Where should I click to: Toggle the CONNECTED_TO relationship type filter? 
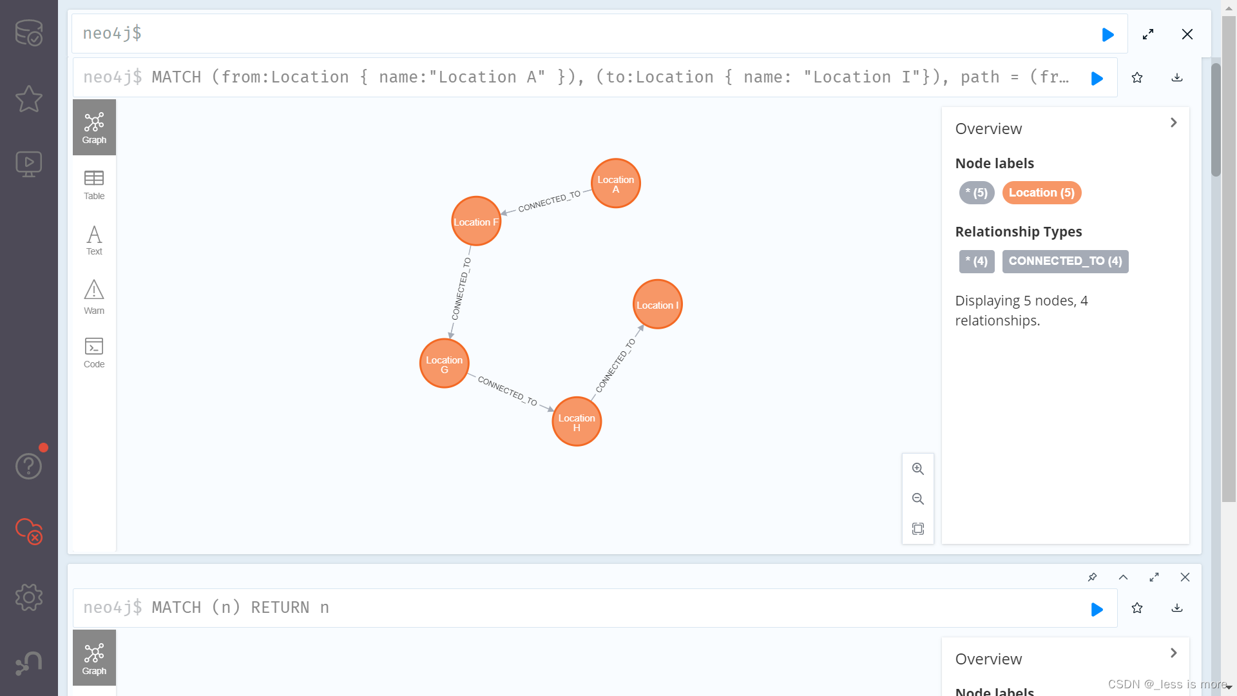click(x=1064, y=261)
